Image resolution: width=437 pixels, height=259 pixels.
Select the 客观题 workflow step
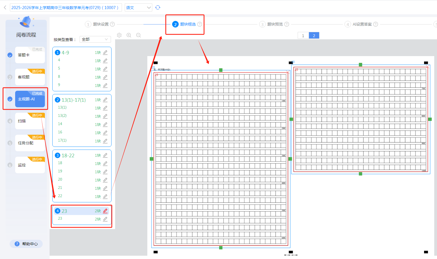(x=30, y=77)
